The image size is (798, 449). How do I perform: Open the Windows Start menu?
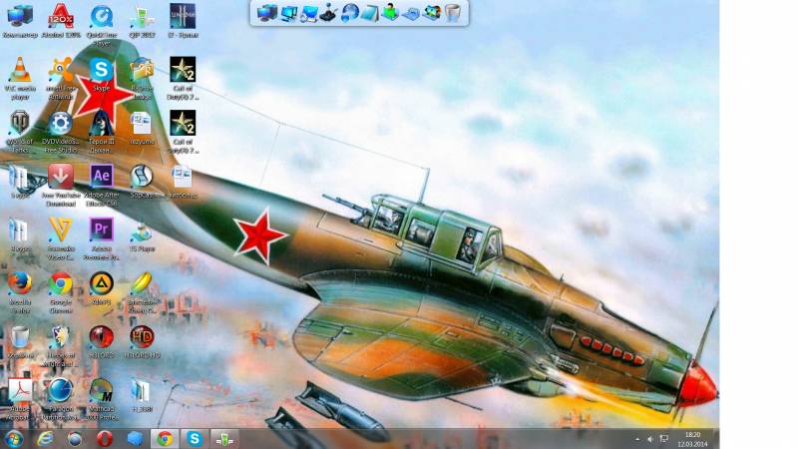click(x=14, y=439)
